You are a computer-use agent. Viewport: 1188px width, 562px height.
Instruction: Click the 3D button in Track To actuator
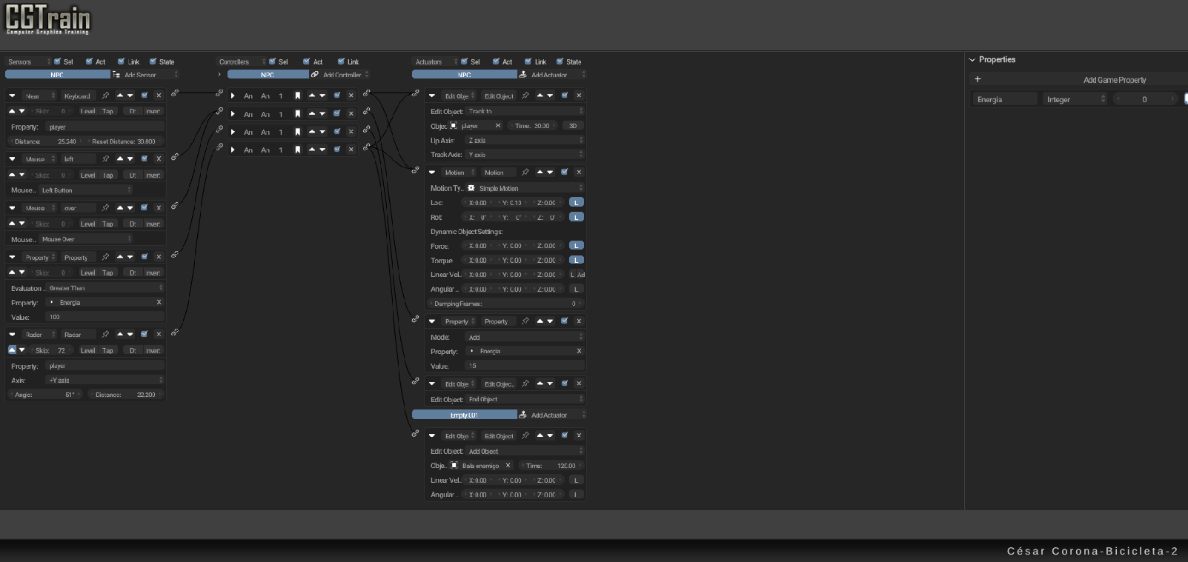click(573, 126)
